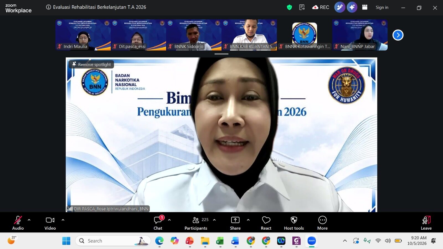Select Nani_BNNP Jabar video thumbnail
Screen dimensions: 443x249
pos(360,35)
